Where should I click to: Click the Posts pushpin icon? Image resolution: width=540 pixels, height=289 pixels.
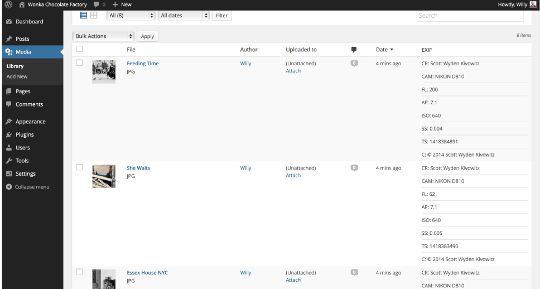point(9,38)
